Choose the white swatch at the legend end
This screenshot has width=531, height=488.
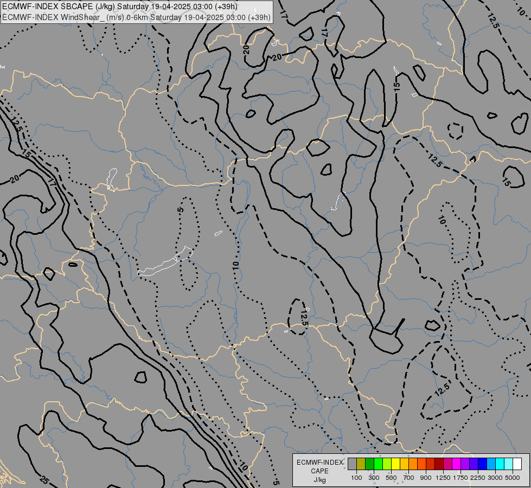(x=517, y=464)
